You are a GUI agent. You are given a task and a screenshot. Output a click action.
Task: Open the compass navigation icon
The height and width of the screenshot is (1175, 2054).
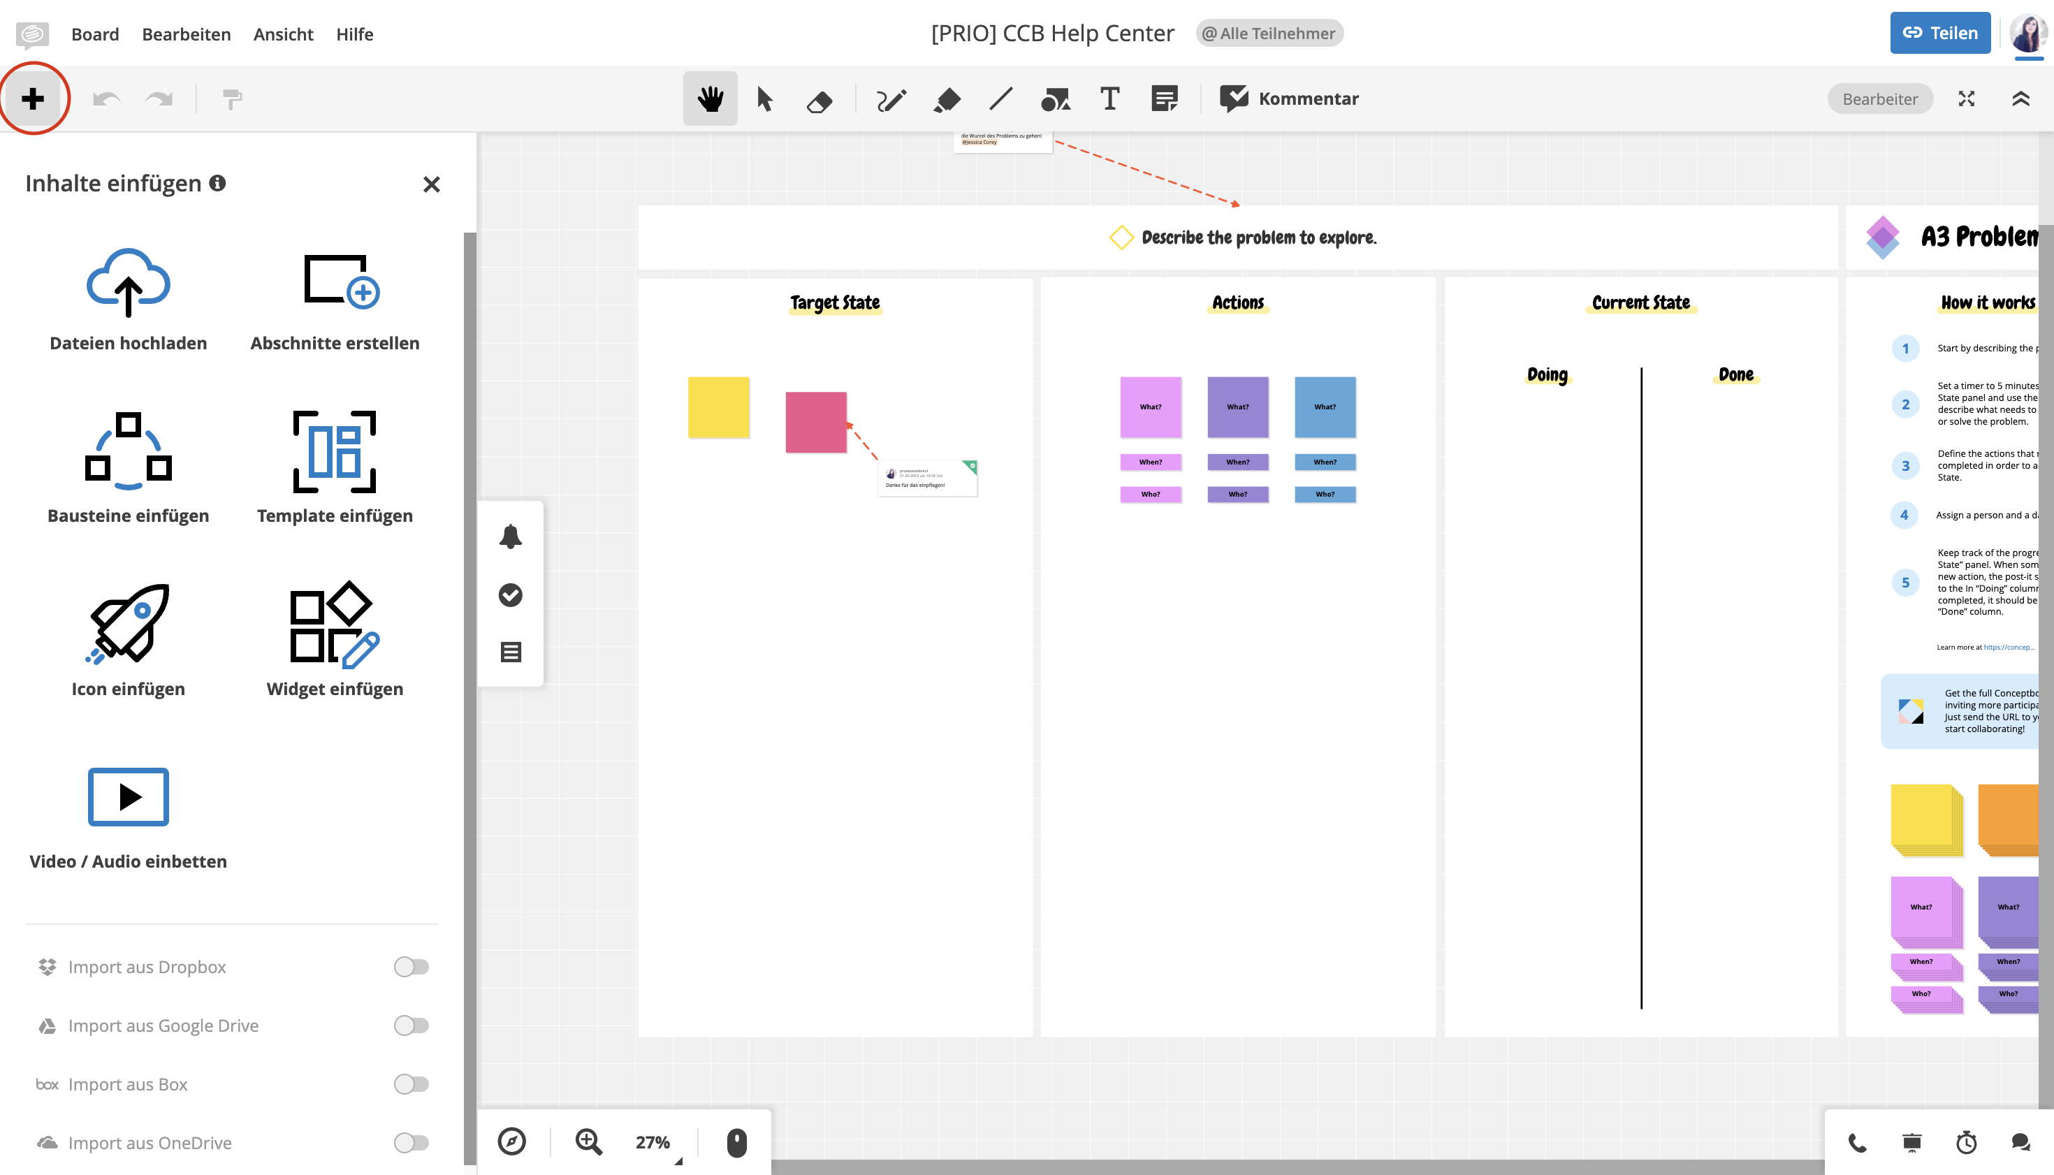tap(511, 1142)
